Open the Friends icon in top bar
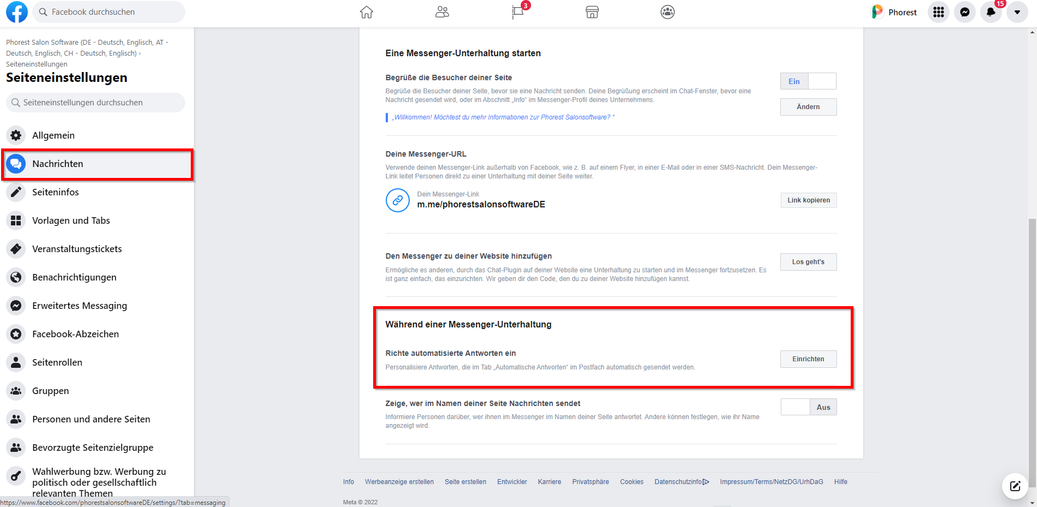The width and height of the screenshot is (1037, 507). [442, 12]
